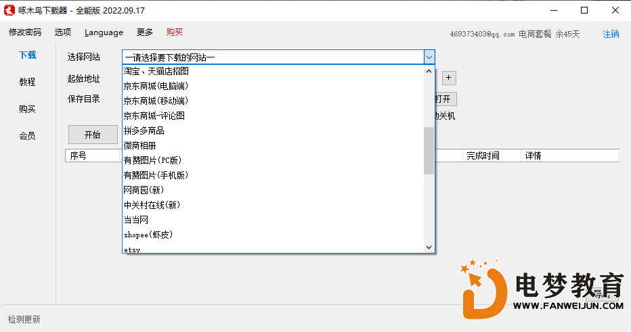
Task: Select 有赞图片(手机版) from the list
Action: tap(273, 175)
